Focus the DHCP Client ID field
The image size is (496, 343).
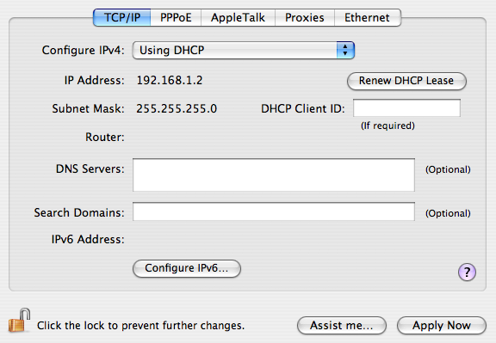(x=406, y=108)
